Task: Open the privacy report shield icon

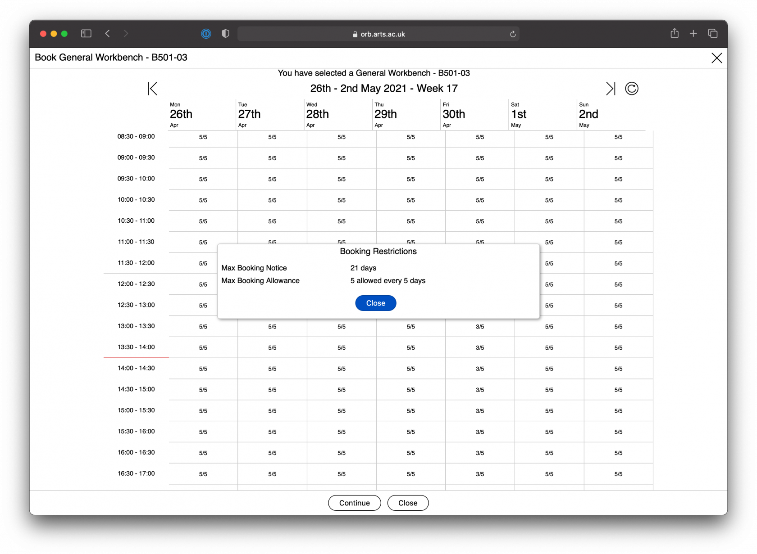Action: point(225,34)
